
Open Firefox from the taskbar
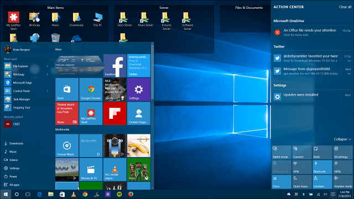coord(131,194)
